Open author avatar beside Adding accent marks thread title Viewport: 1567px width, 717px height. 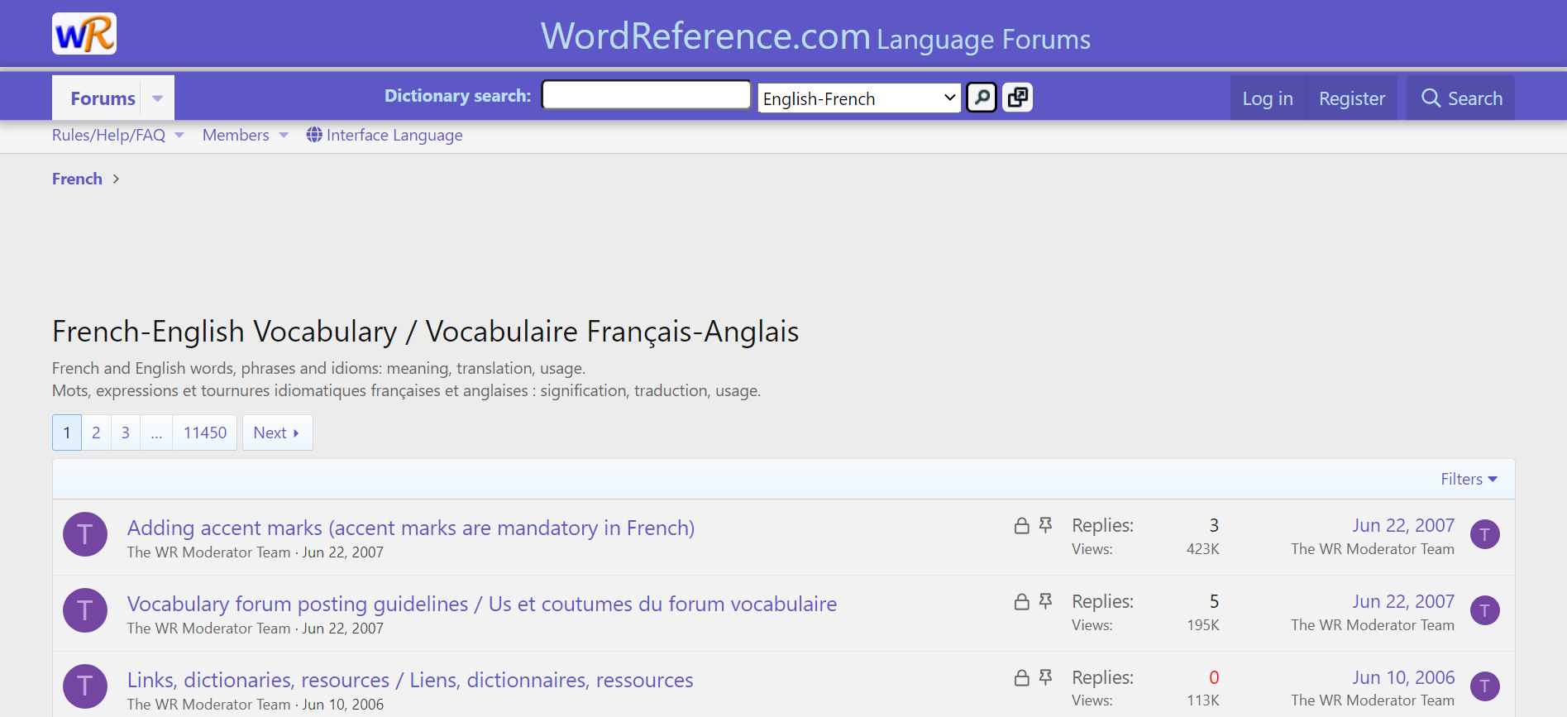pos(85,534)
